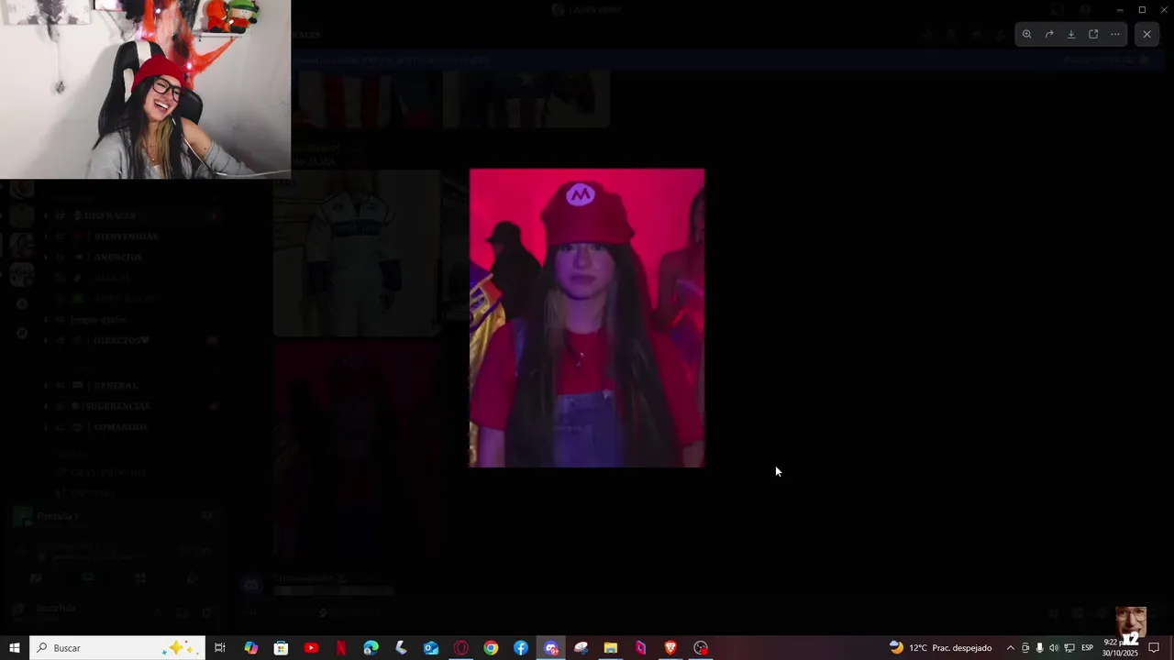Viewport: 1174px width, 660px height.
Task: Click the microphone tray icon
Action: (x=1039, y=648)
